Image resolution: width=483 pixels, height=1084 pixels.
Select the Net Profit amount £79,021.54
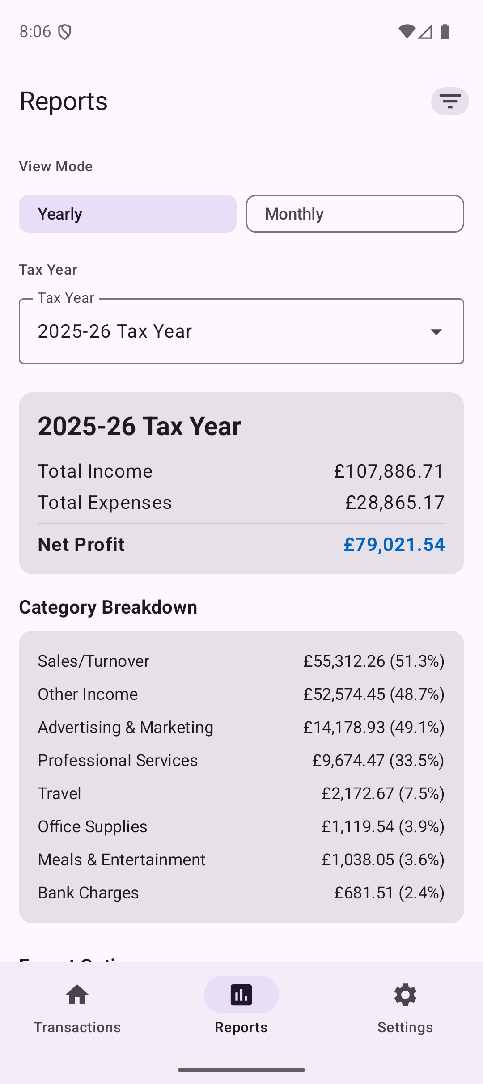coord(394,544)
